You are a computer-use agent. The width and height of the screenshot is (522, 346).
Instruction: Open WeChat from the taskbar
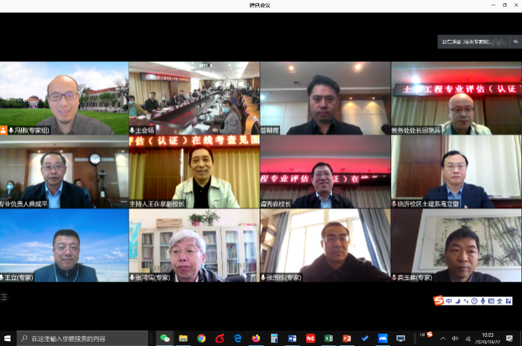pyautogui.click(x=165, y=338)
